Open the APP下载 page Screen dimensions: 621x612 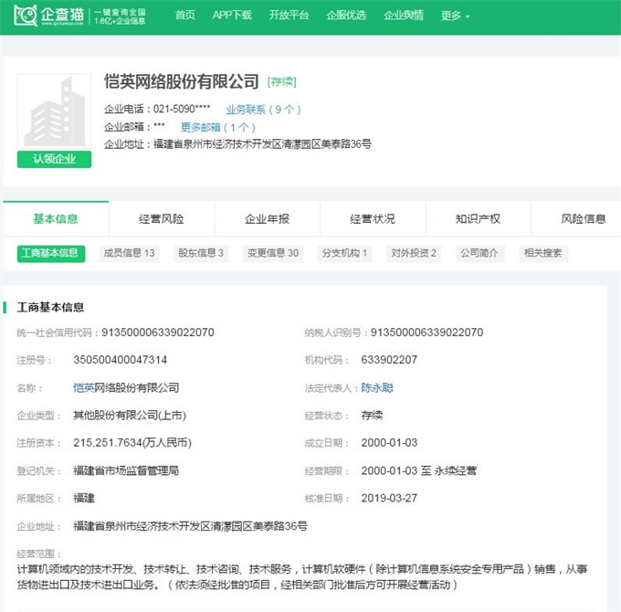point(232,16)
